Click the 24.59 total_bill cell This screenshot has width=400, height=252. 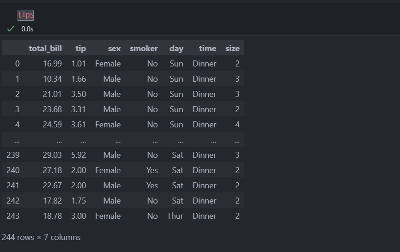pos(52,124)
